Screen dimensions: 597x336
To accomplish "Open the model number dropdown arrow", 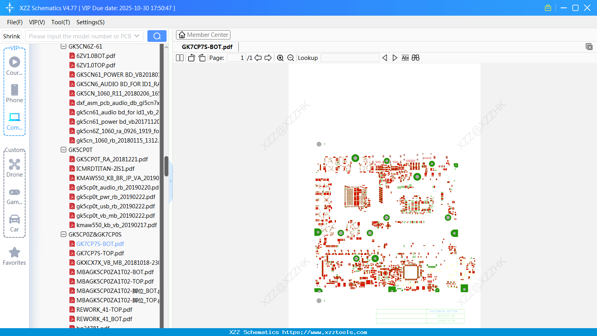I will [x=137, y=36].
